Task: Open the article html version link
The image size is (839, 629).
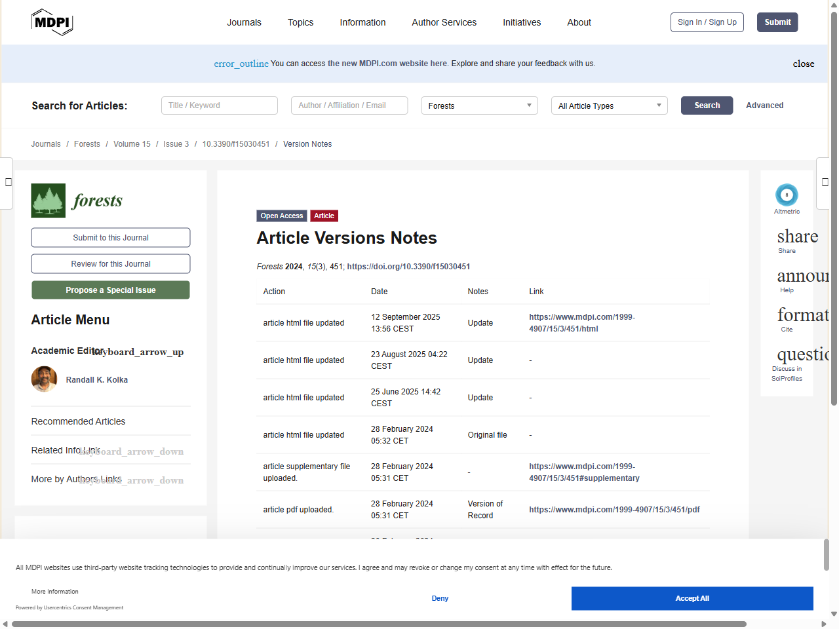Action: (582, 323)
